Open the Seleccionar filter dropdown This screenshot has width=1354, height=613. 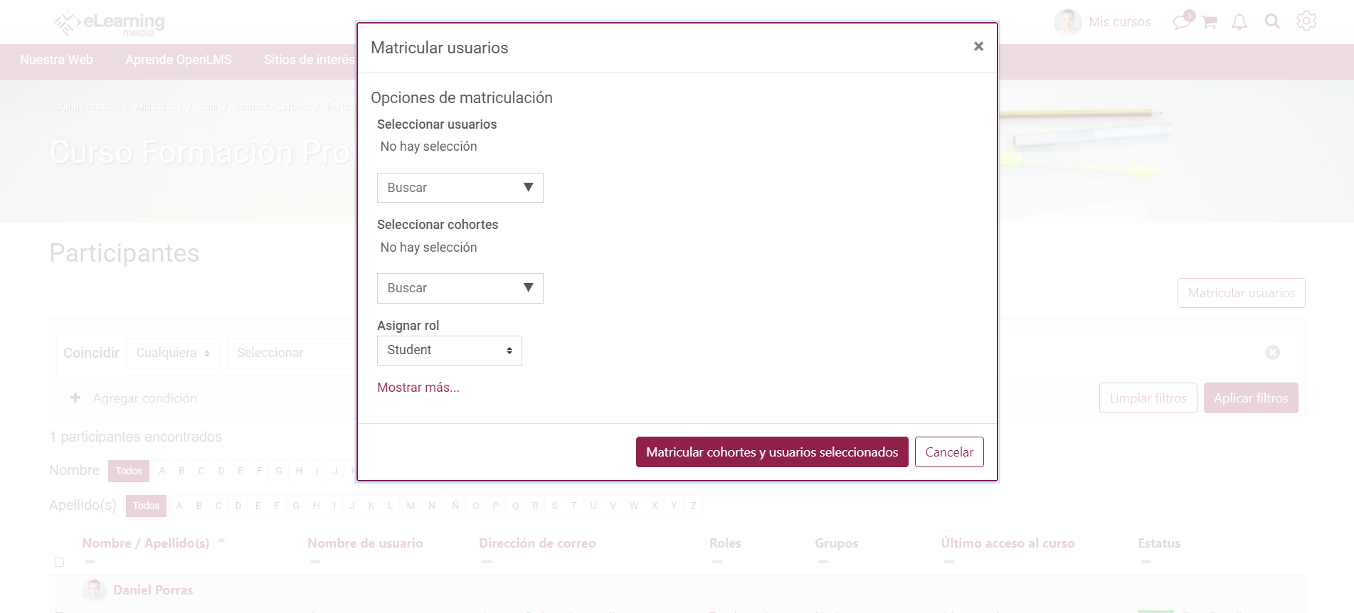pos(292,353)
